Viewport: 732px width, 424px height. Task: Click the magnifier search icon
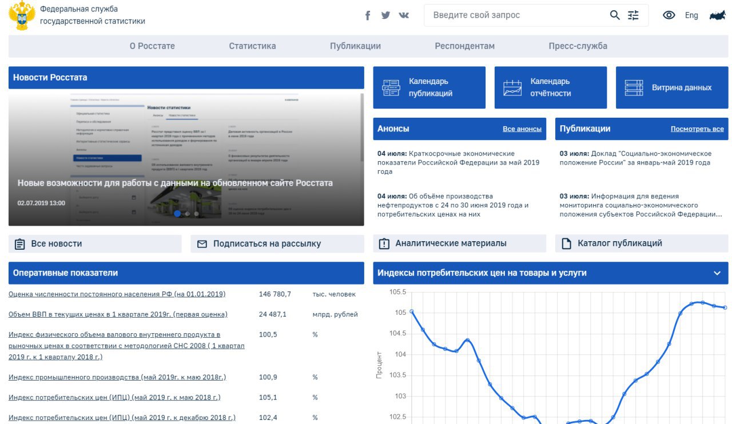pos(615,15)
